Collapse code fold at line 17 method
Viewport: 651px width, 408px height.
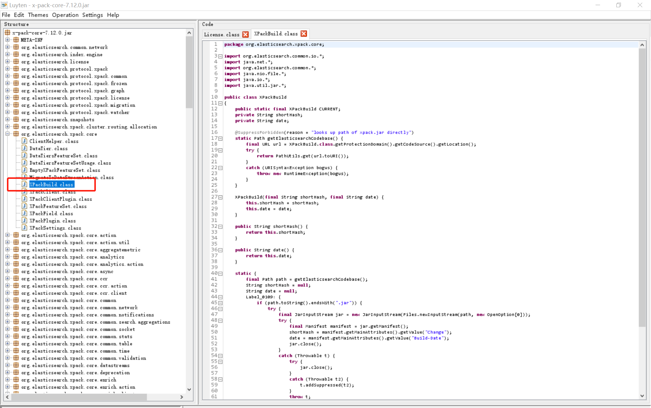point(220,139)
